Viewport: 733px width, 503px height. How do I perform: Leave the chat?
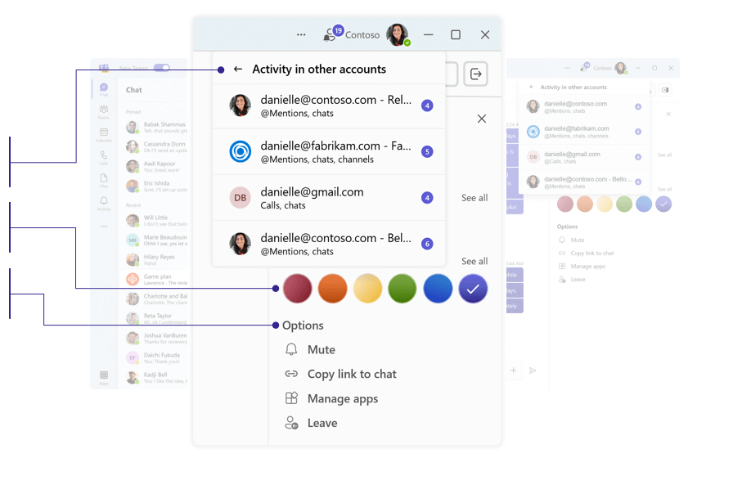click(322, 424)
